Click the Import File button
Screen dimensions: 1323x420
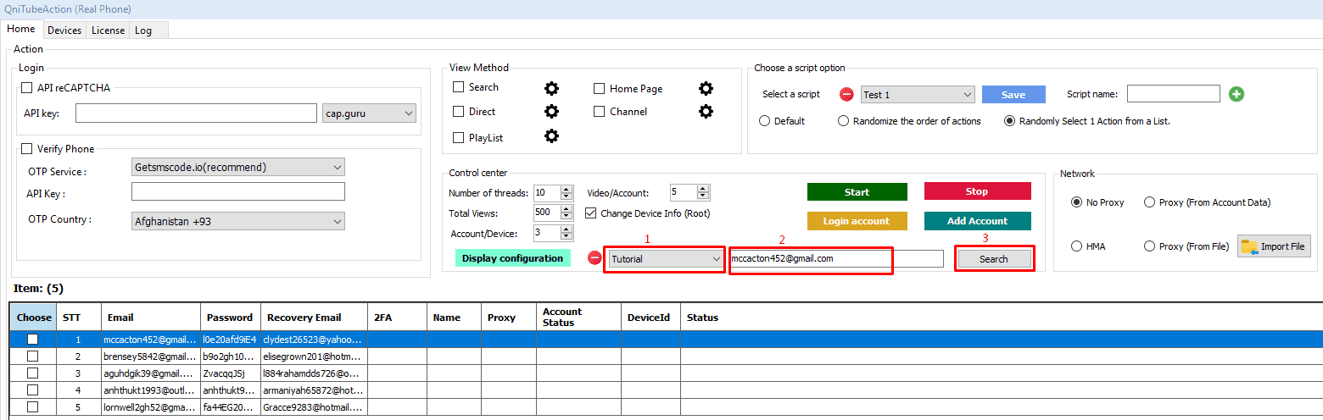(x=1274, y=246)
